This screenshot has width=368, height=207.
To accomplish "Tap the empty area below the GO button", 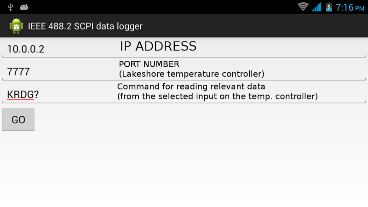I will tap(184, 169).
